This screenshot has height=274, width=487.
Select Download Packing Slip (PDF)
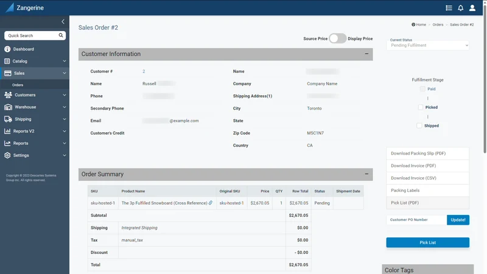[428, 153]
